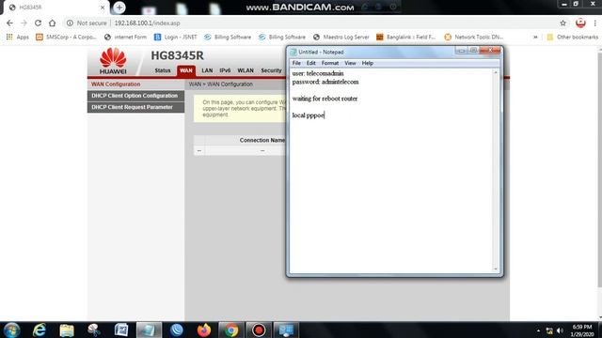This screenshot has width=602, height=338.
Task: Open the Network Tools bookmark
Action: (474, 37)
